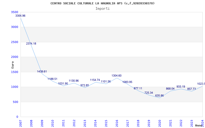Select the 725.34 data label
Image resolution: width=205 pixels, height=128 pixels.
click(x=149, y=93)
